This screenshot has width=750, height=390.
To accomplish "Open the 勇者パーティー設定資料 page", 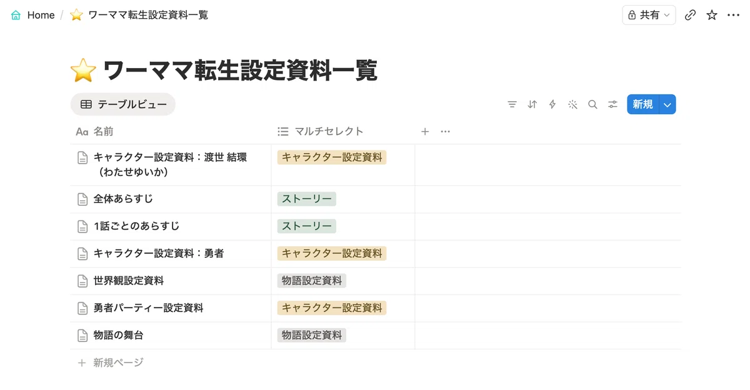I will click(x=148, y=308).
